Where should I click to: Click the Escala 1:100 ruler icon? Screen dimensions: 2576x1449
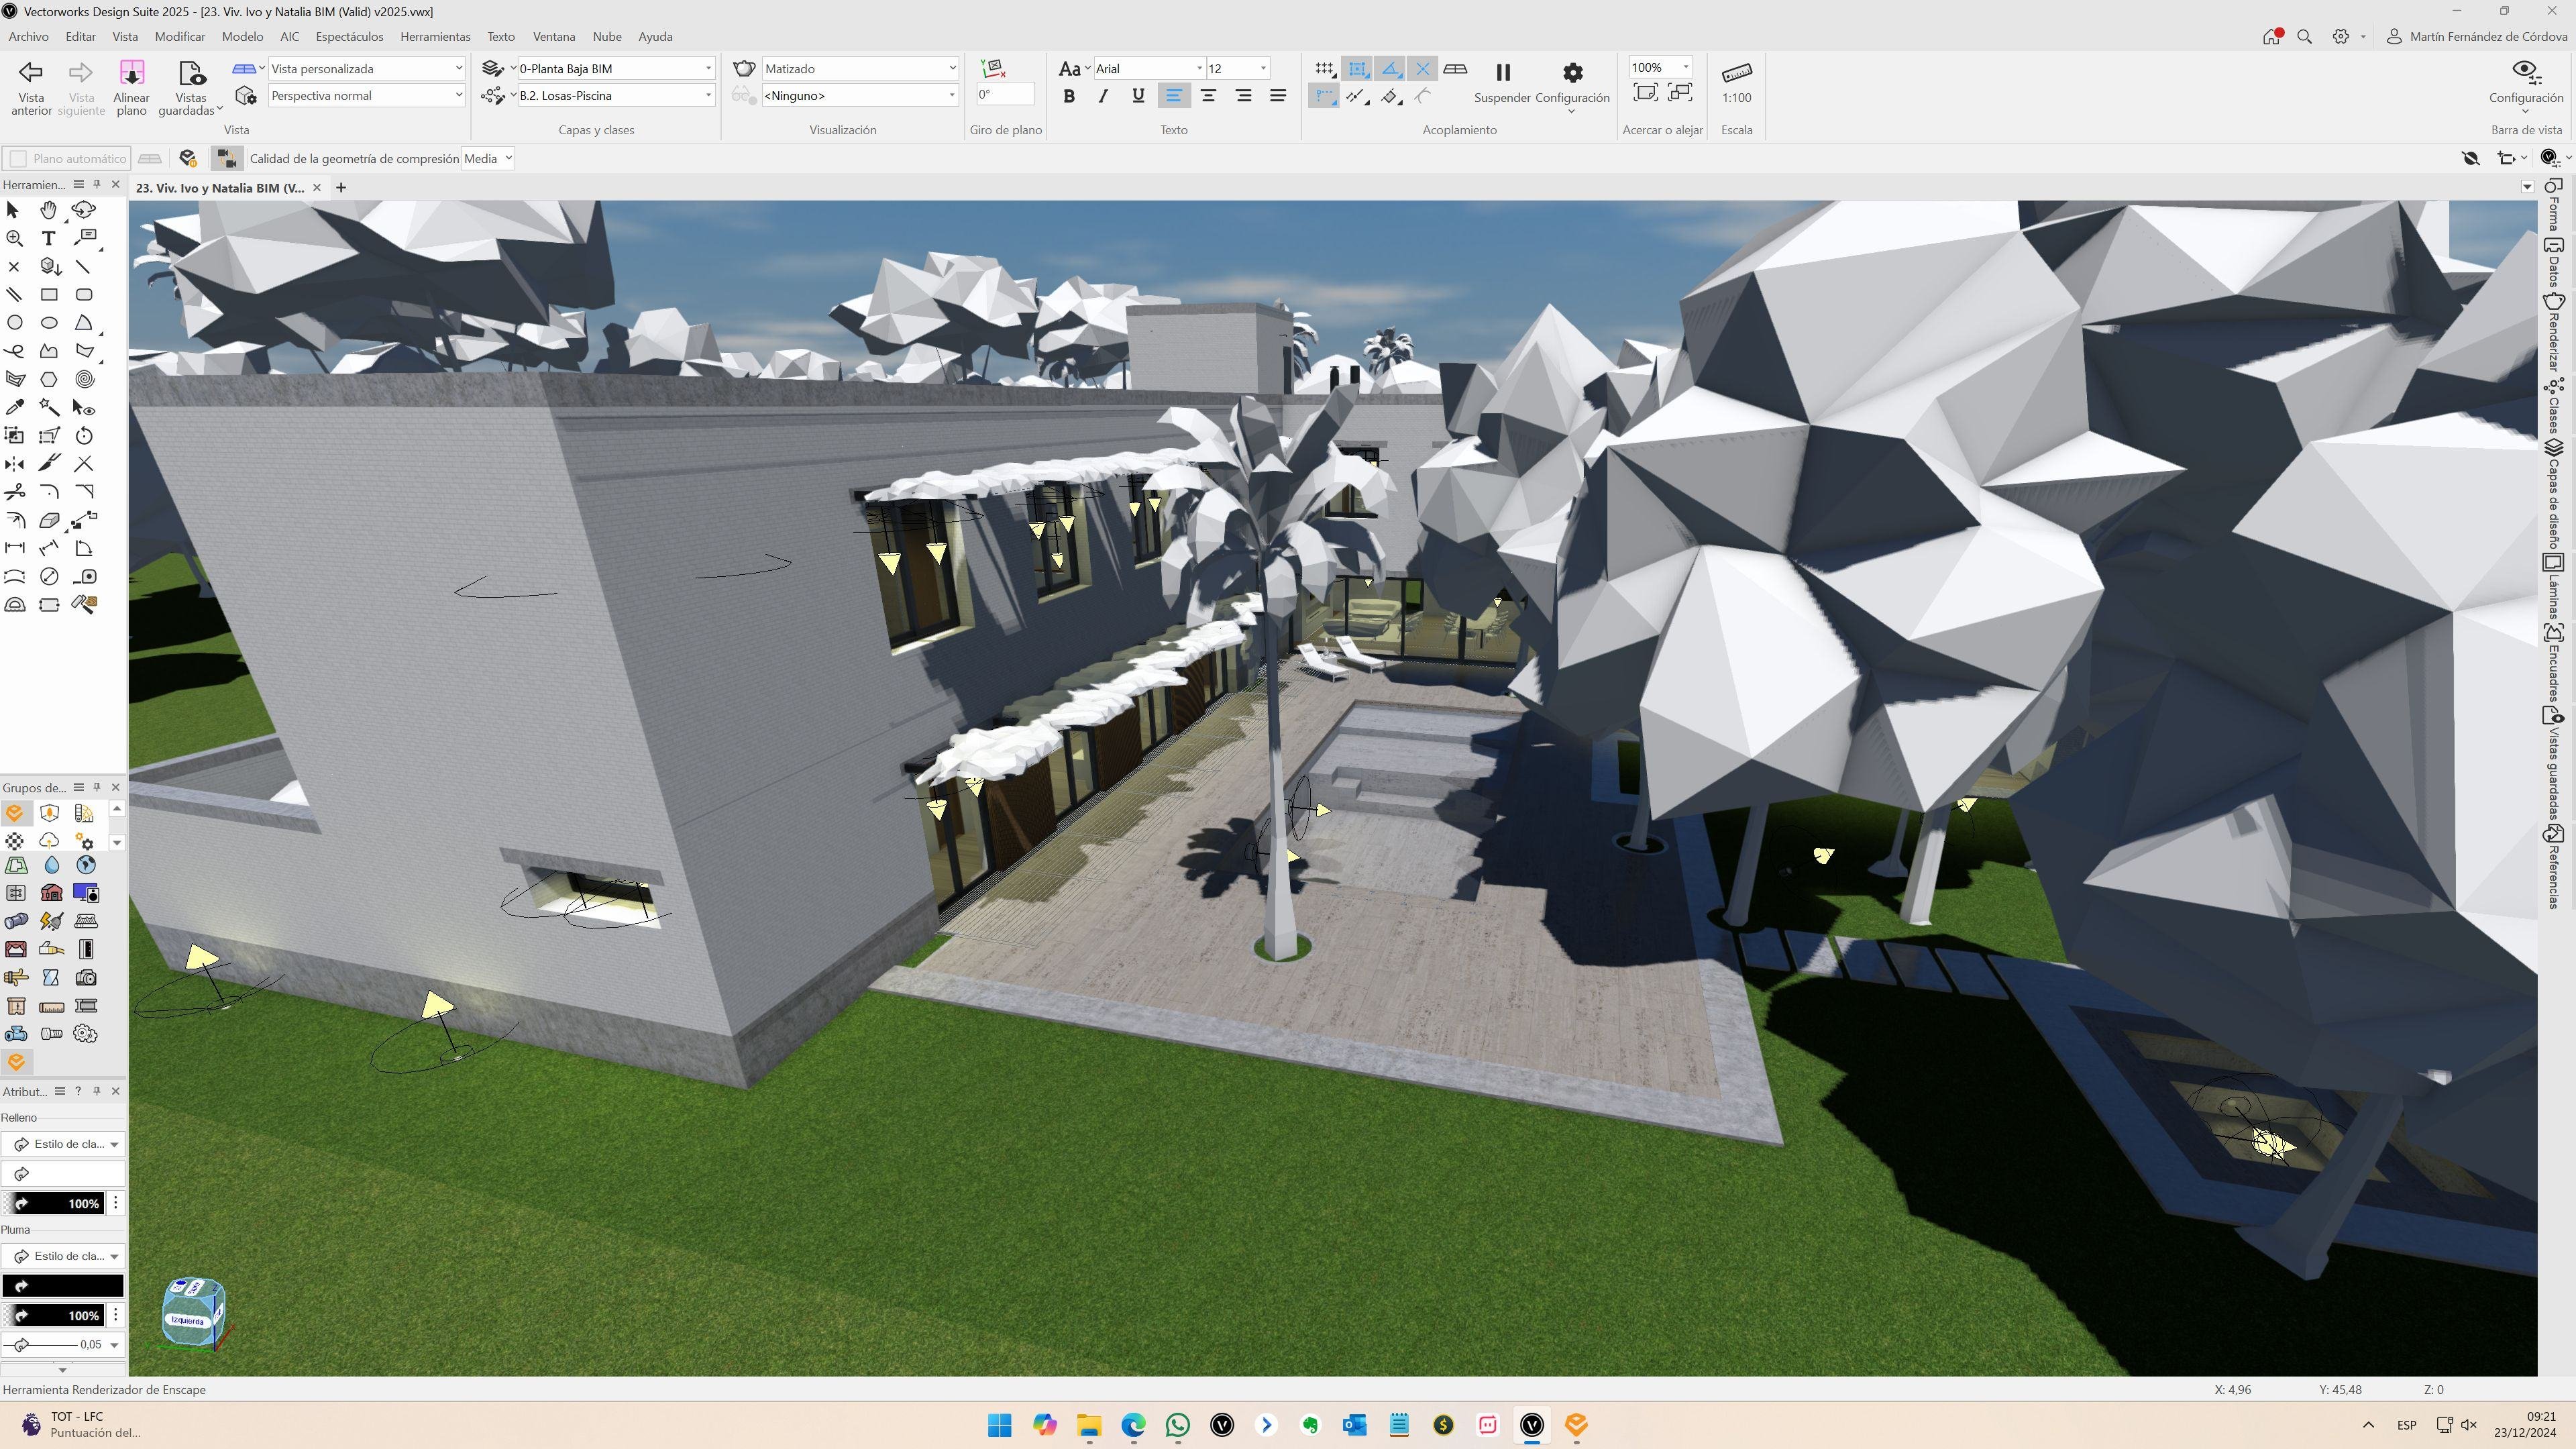(x=1736, y=73)
